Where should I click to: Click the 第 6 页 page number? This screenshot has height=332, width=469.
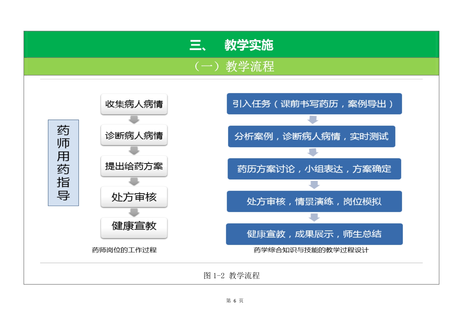pyautogui.click(x=235, y=301)
